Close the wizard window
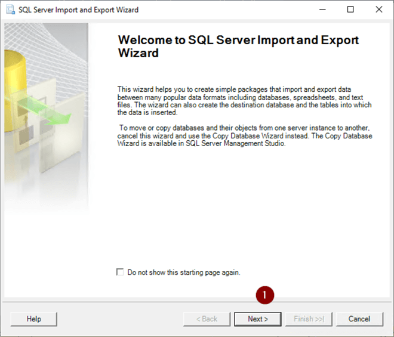This screenshot has width=394, height=337. [378, 10]
